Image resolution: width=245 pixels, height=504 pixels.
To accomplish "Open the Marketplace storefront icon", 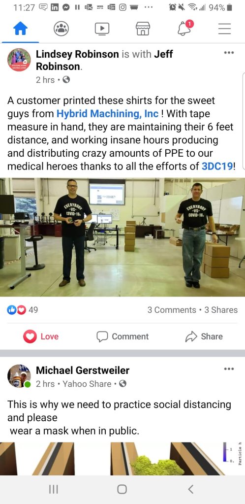I will (x=143, y=29).
